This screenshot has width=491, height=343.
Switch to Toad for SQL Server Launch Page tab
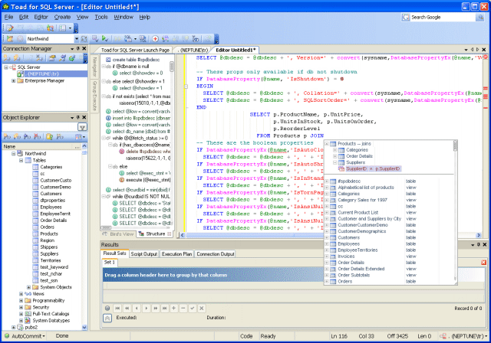pos(135,50)
